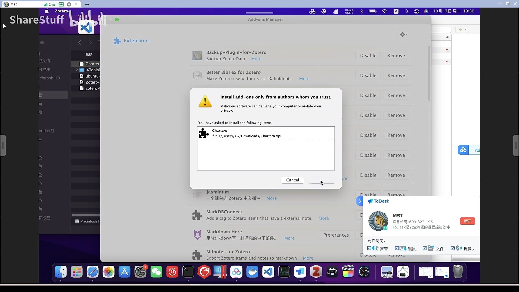Screen dimensions: 519x292
Task: Open Launchpad in the dock
Action: [x=76, y=272]
